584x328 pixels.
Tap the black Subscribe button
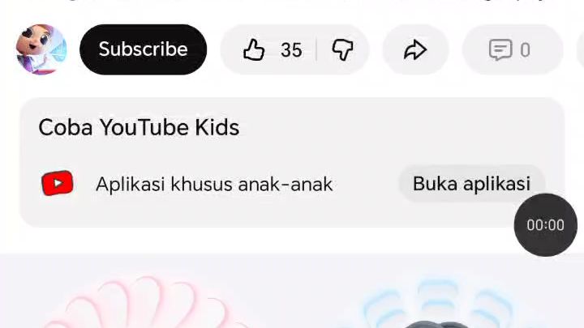(143, 49)
